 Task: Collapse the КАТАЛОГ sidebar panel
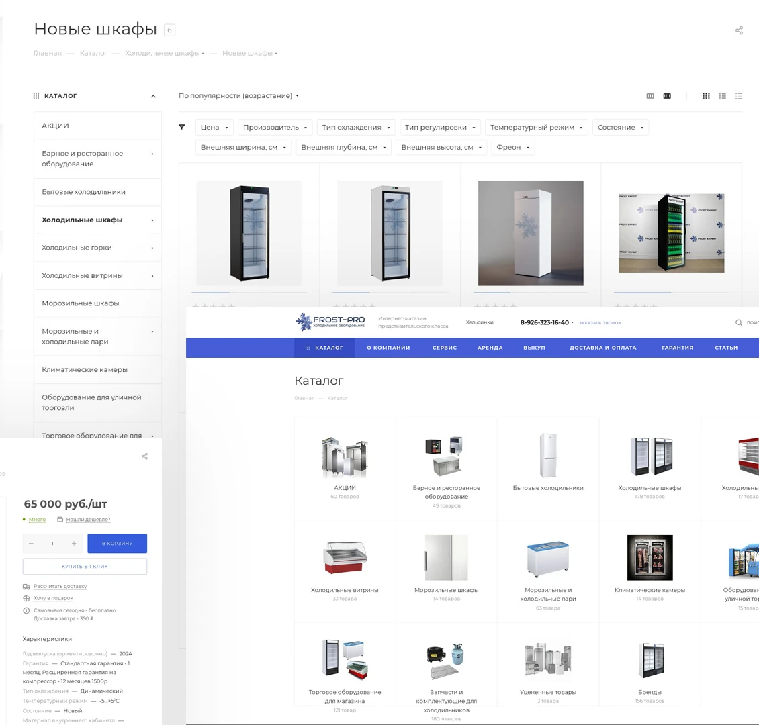pos(153,96)
